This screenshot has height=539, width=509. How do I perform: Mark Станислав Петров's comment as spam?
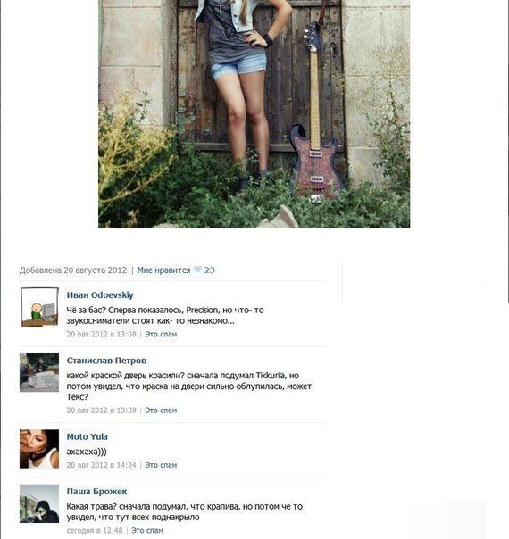(161, 410)
